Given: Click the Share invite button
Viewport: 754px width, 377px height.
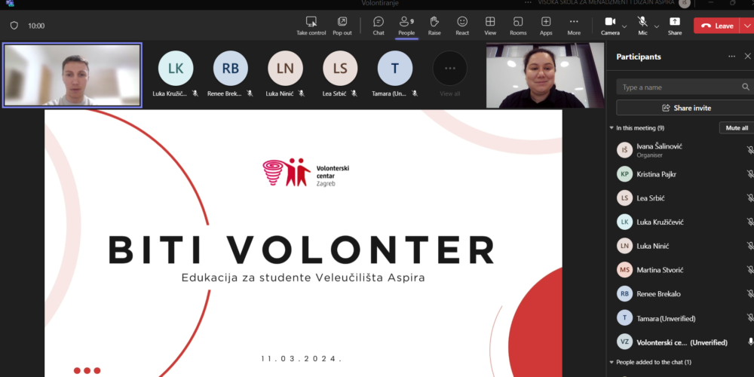Looking at the screenshot, I should tap(685, 108).
